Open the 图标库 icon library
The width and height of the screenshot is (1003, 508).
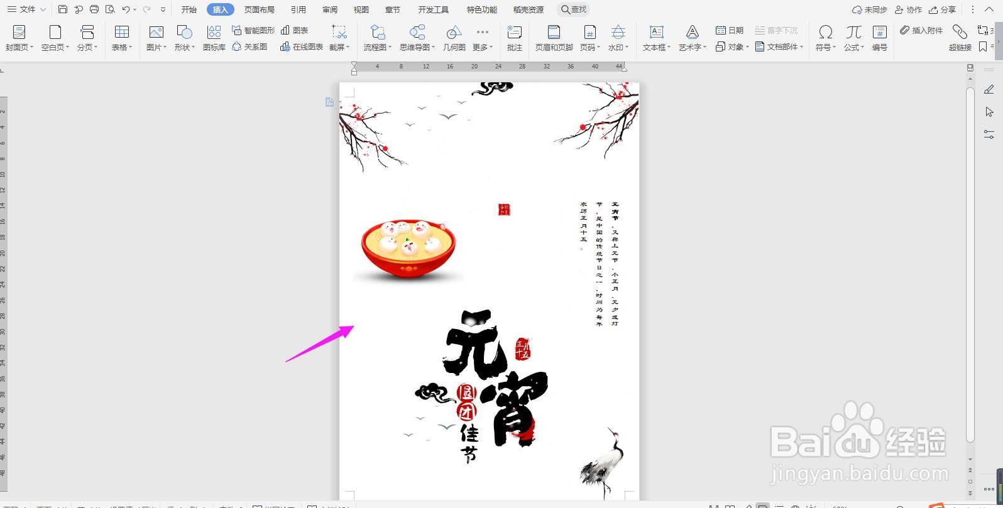tap(214, 38)
